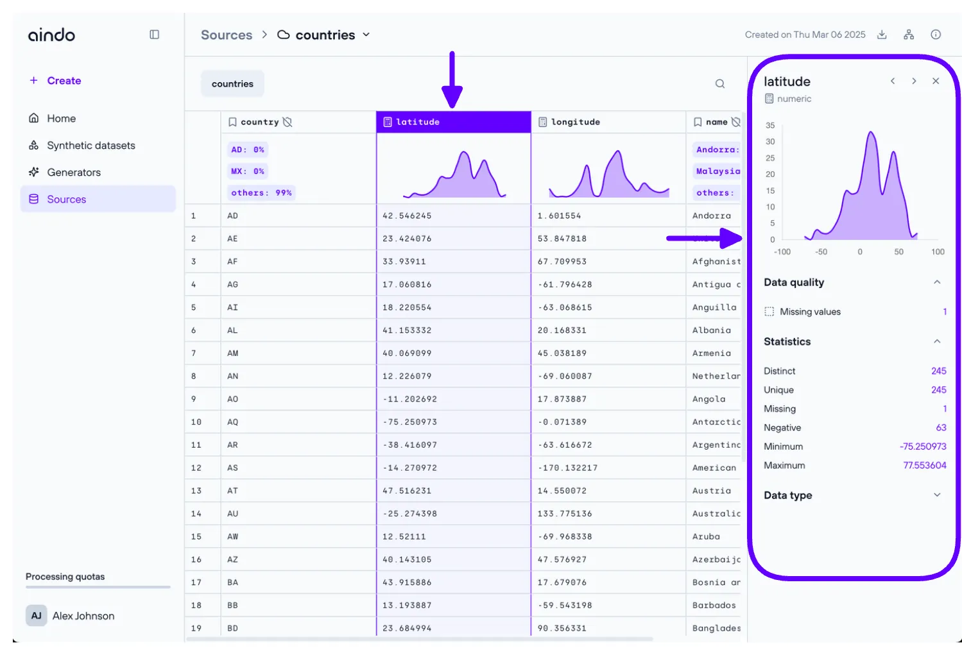This screenshot has width=962, height=655.
Task: Toggle the shield icon on name column
Action: coord(735,122)
